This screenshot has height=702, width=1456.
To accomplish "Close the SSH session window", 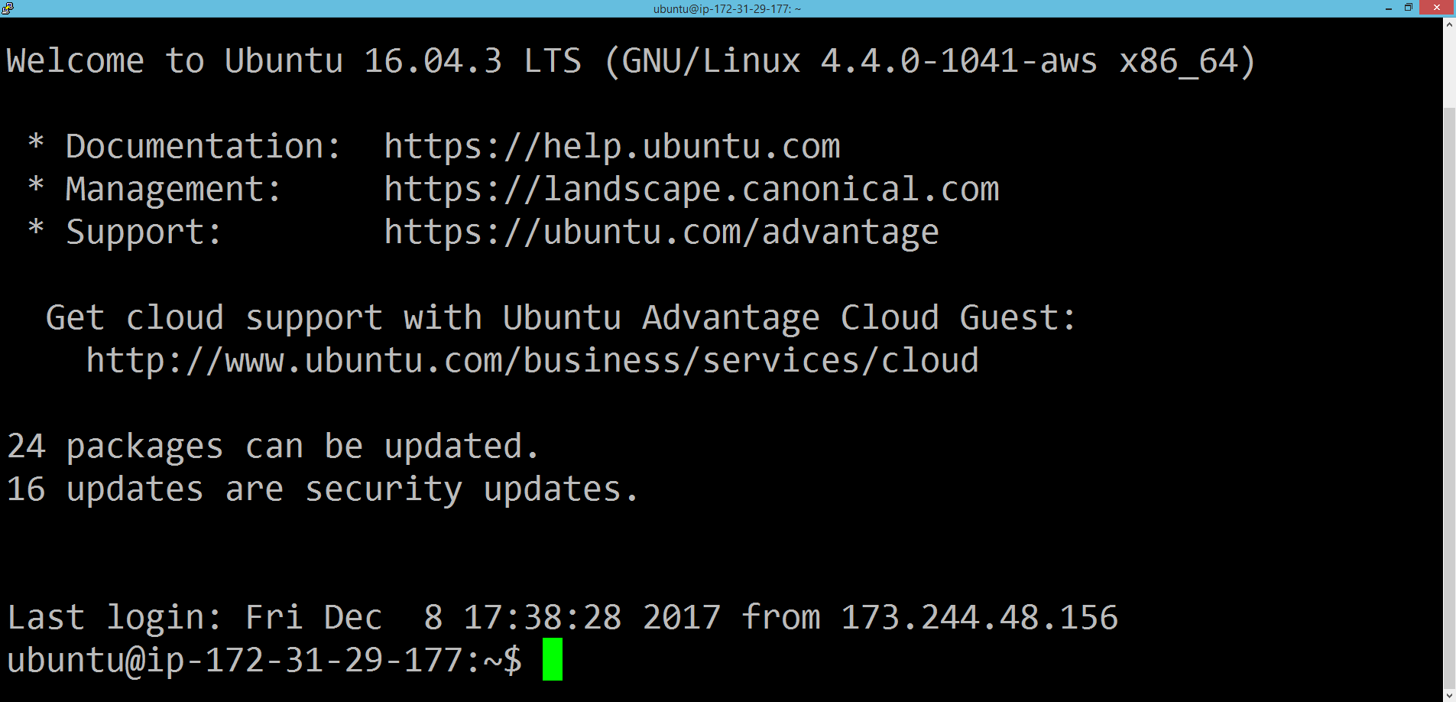I will [x=1437, y=8].
